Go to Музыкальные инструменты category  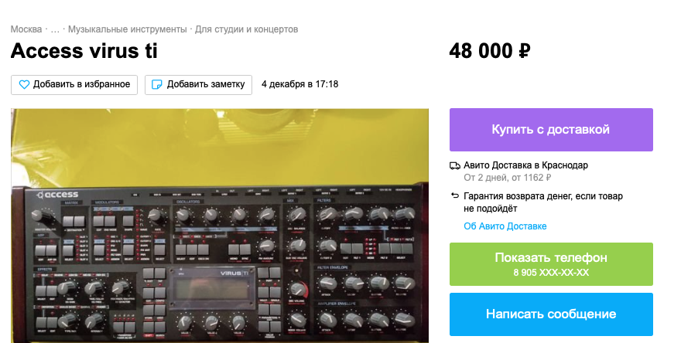pyautogui.click(x=127, y=29)
